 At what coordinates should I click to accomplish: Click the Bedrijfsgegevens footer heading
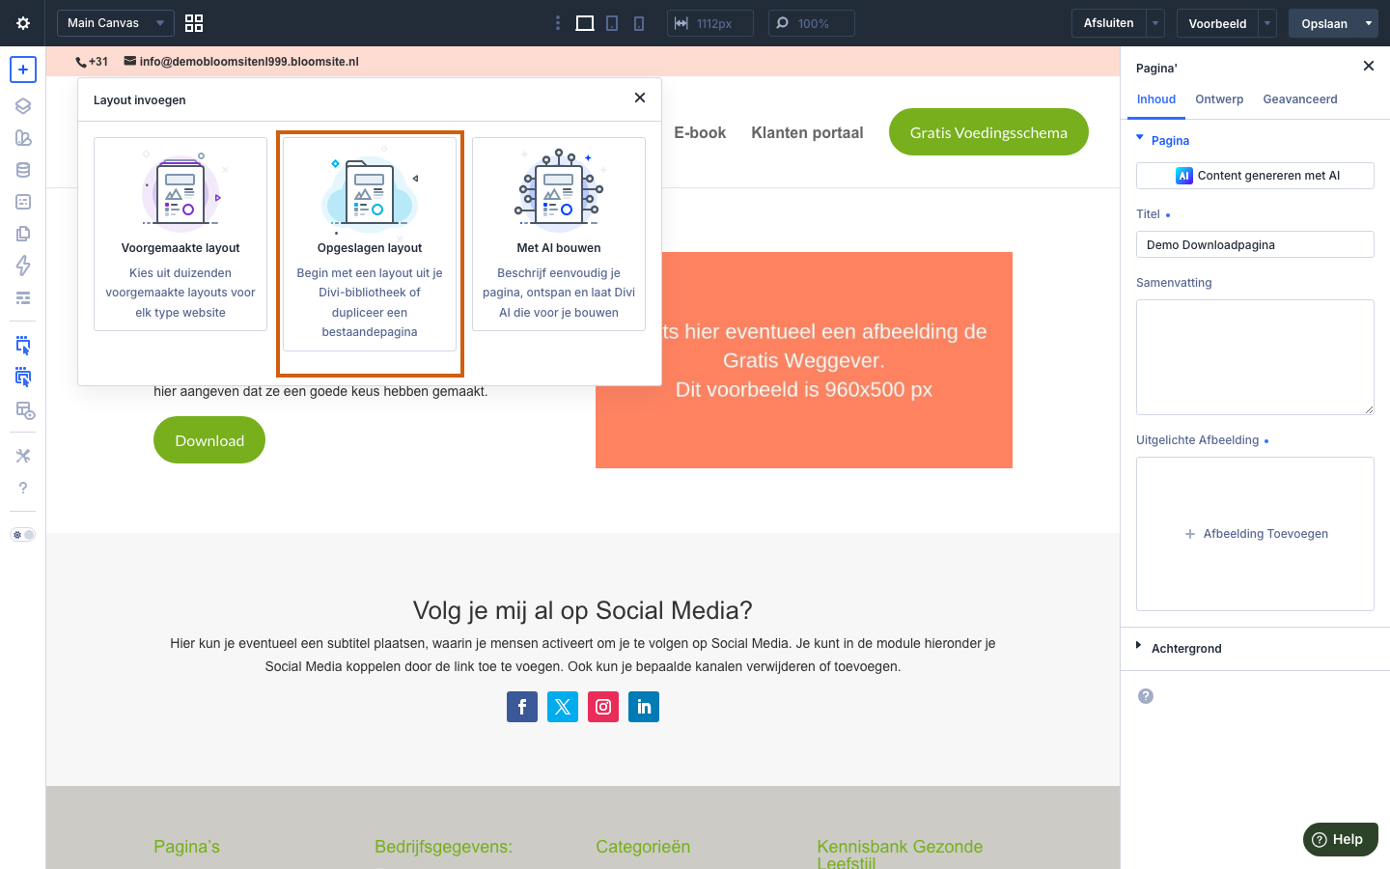(443, 847)
